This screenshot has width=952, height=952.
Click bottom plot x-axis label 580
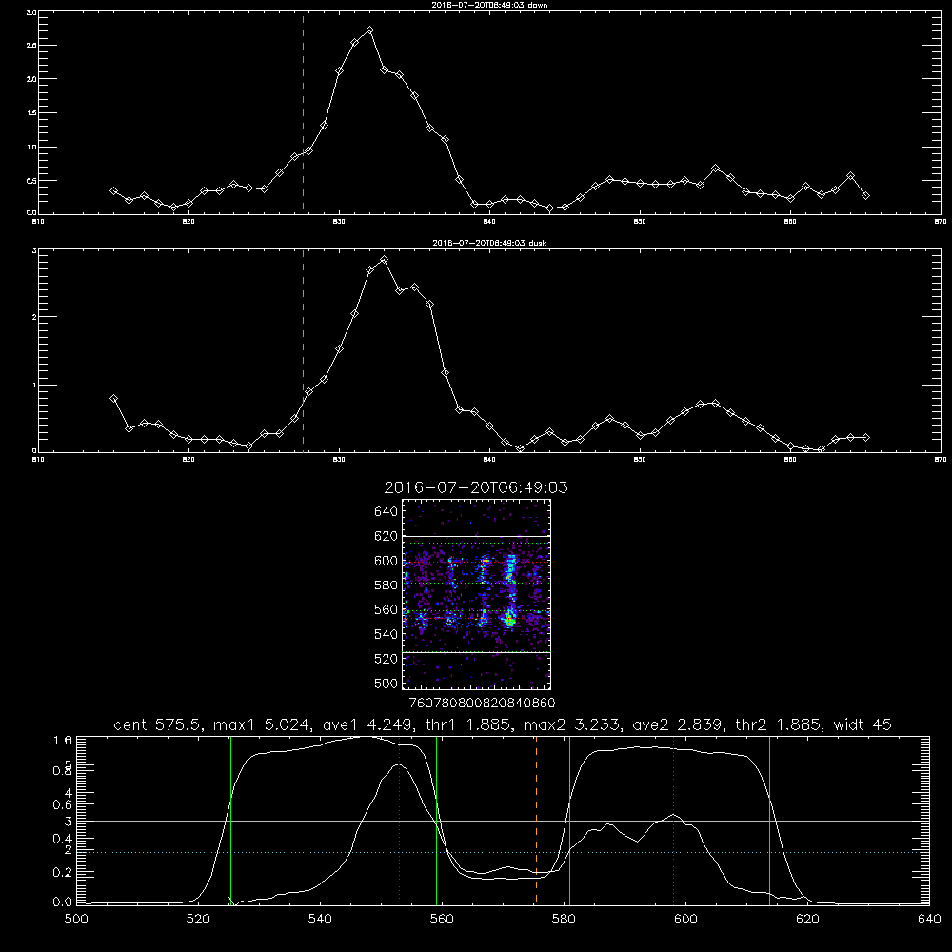pos(564,920)
